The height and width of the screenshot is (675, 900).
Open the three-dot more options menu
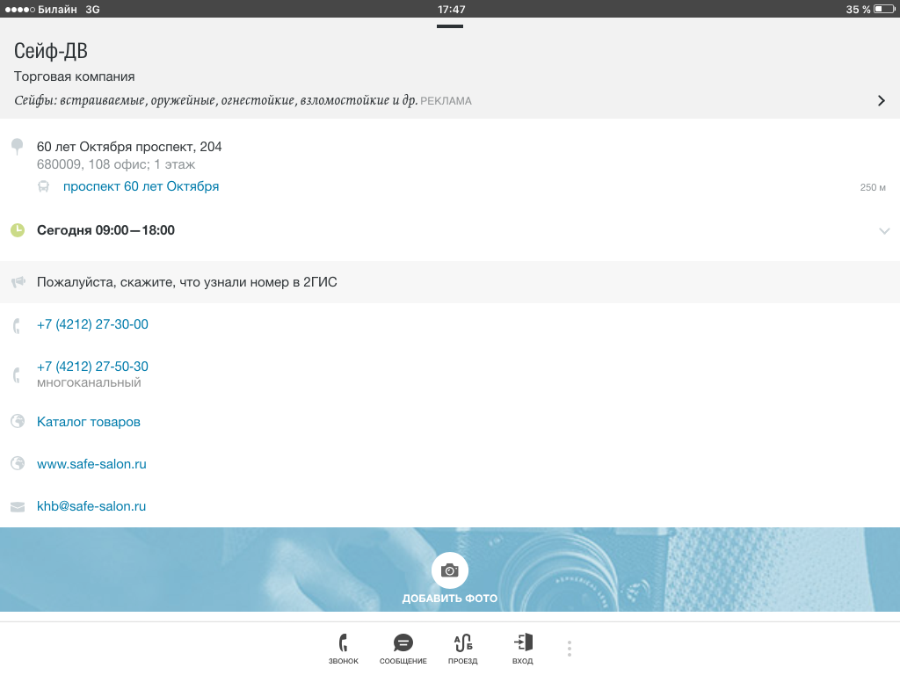[x=570, y=649]
